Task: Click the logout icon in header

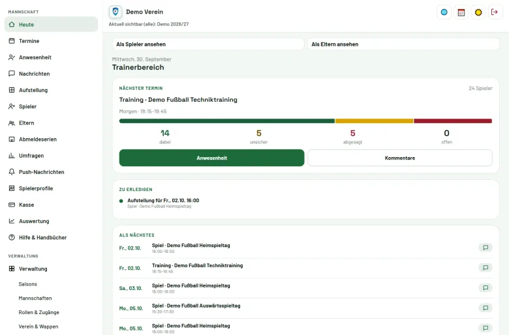Action: coord(495,12)
